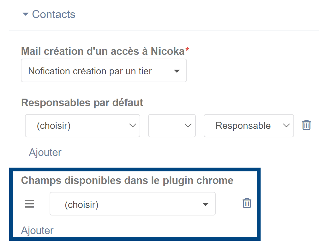The width and height of the screenshot is (319, 241).
Task: Click the caret arrow of the mail creation dropdown
Action: (177, 71)
